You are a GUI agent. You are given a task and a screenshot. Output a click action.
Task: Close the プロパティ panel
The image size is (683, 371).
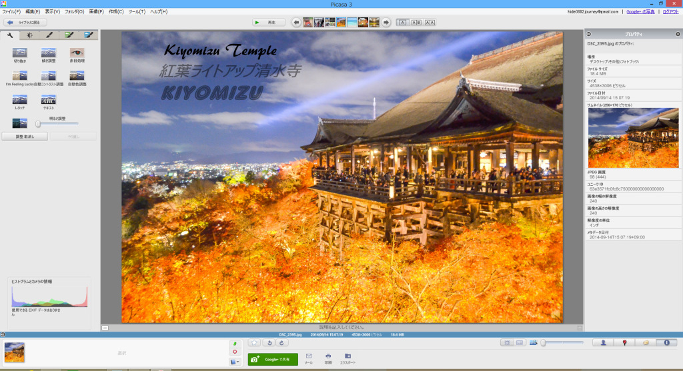pyautogui.click(x=678, y=34)
